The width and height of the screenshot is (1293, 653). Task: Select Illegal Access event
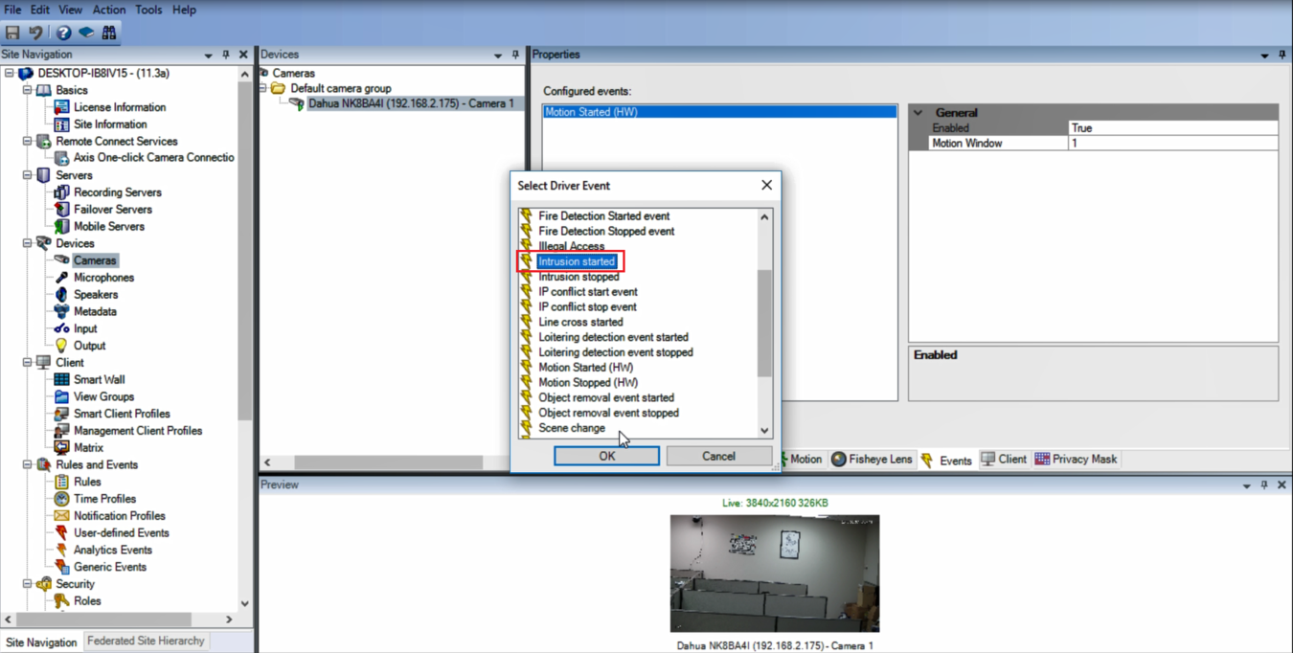point(571,246)
